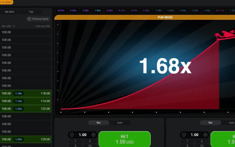Open the 1.03x round history badge
Image resolution: width=235 pixels, height=147 pixels.
point(207,11)
